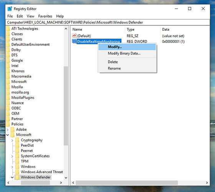The height and width of the screenshot is (192, 215).
Task: Click the tree pane scroll down arrow
Action: point(66,177)
